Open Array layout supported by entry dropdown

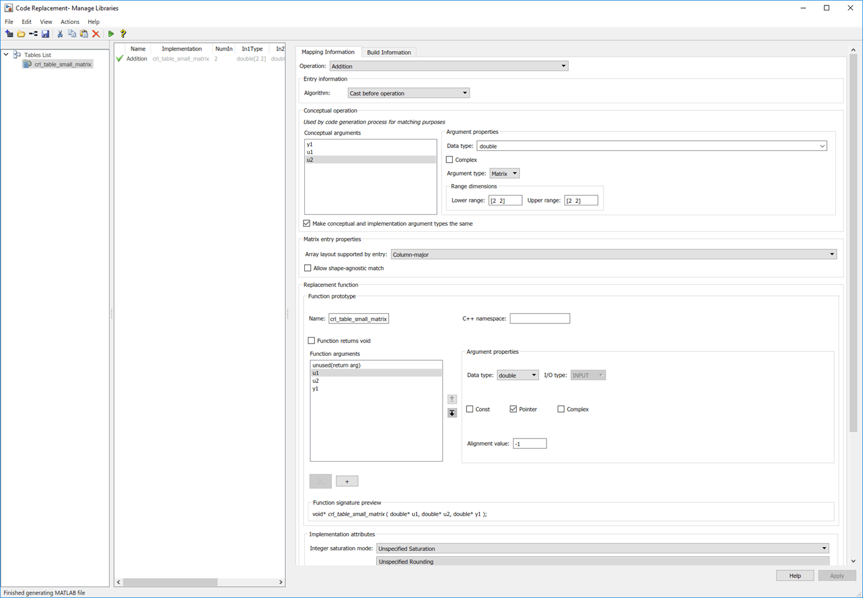point(614,254)
